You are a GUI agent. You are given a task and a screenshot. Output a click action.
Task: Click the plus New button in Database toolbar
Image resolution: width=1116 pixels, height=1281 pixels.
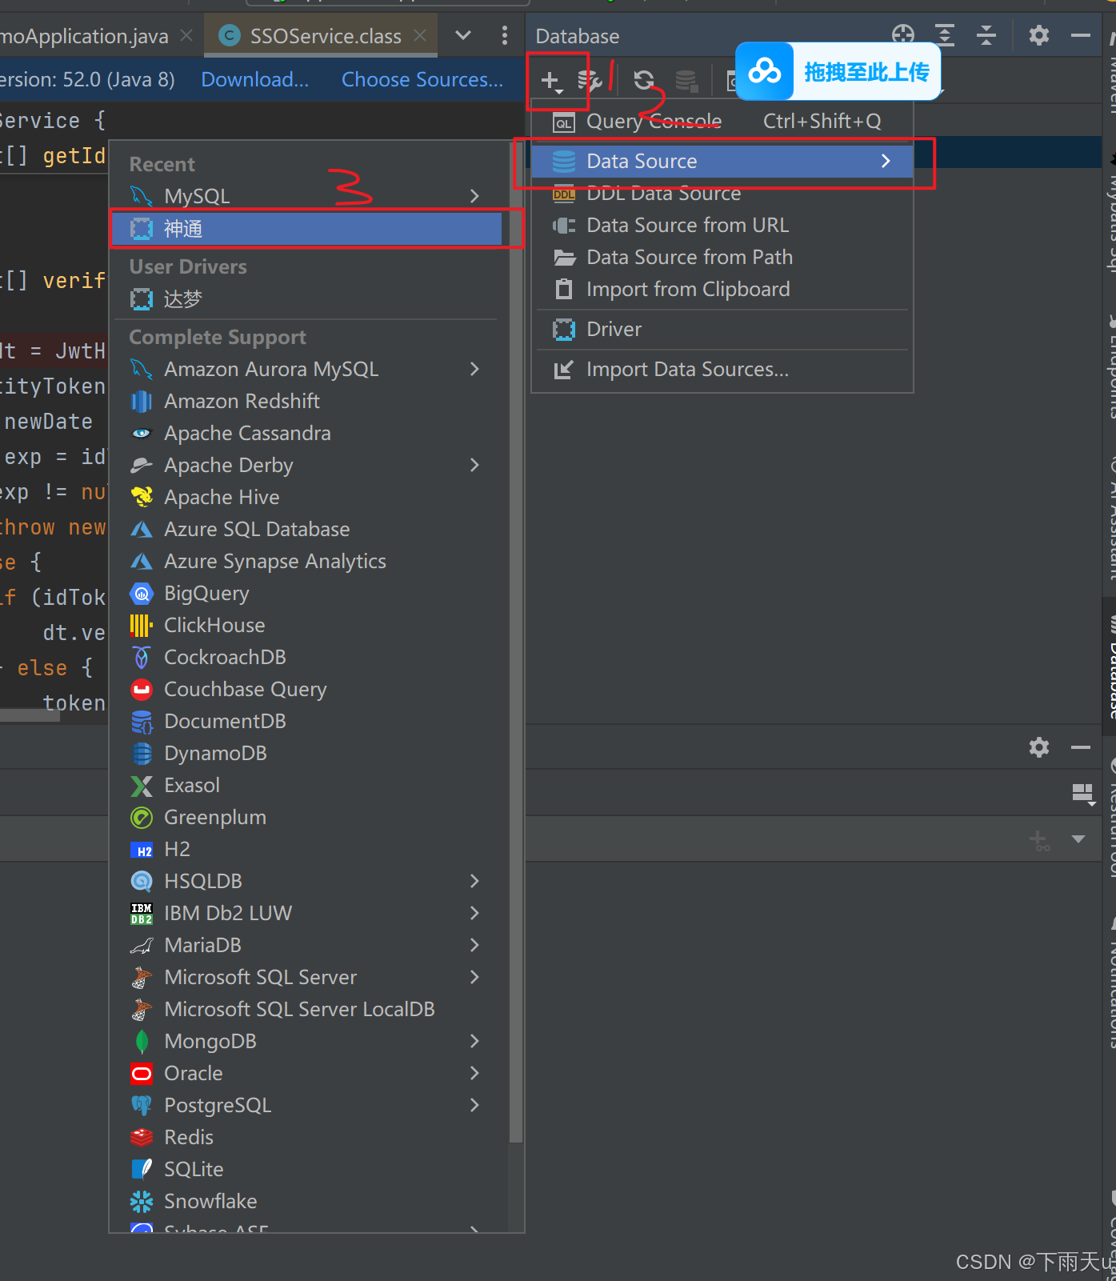(551, 80)
